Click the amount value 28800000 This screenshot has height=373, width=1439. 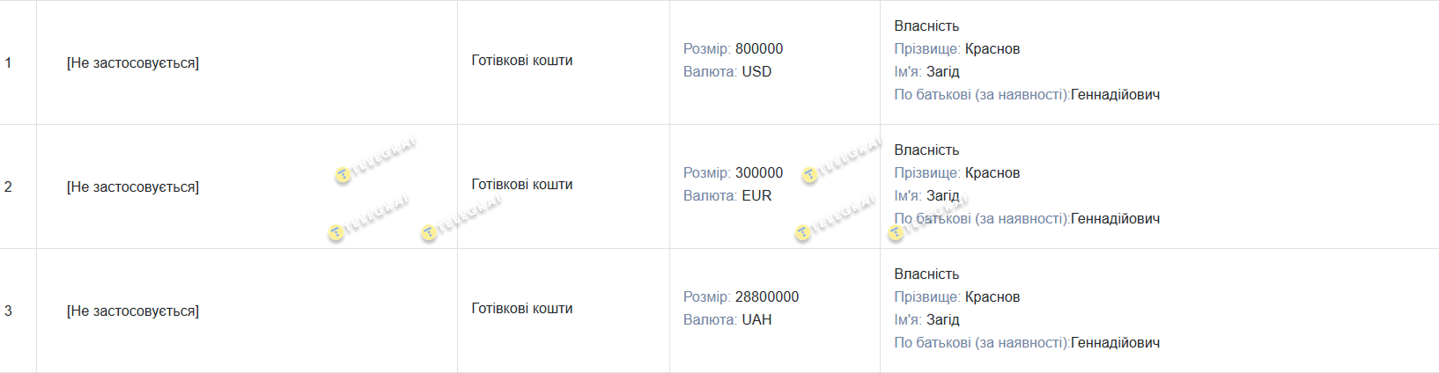pyautogui.click(x=766, y=297)
